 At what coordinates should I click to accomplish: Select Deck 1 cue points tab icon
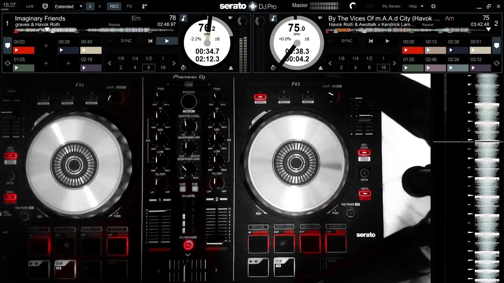(x=7, y=45)
